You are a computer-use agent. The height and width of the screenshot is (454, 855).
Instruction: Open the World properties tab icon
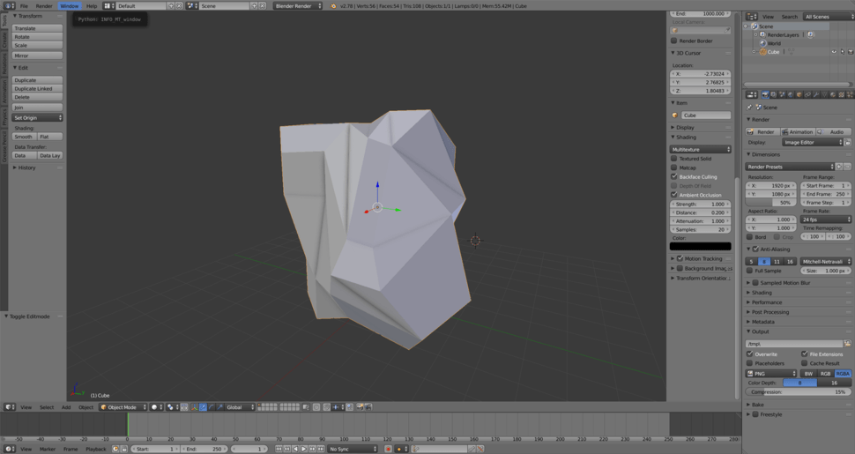coord(790,94)
